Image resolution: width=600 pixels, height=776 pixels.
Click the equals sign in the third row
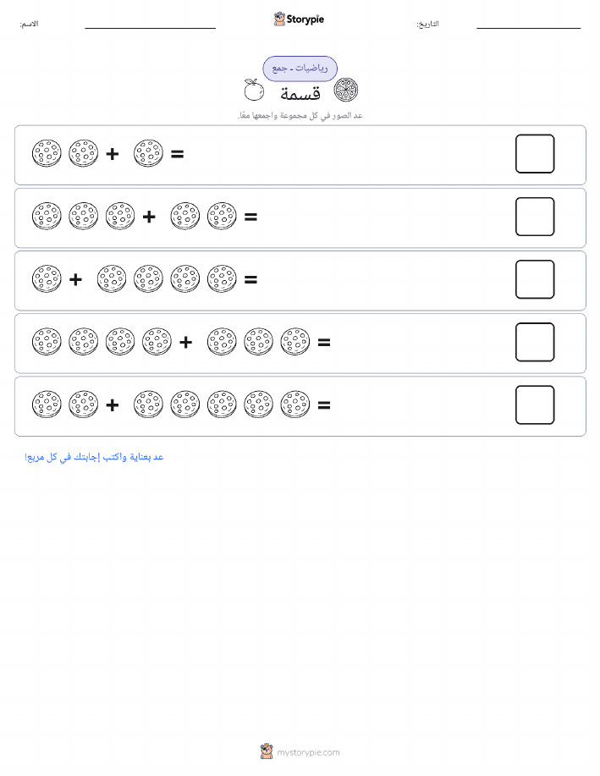click(251, 279)
